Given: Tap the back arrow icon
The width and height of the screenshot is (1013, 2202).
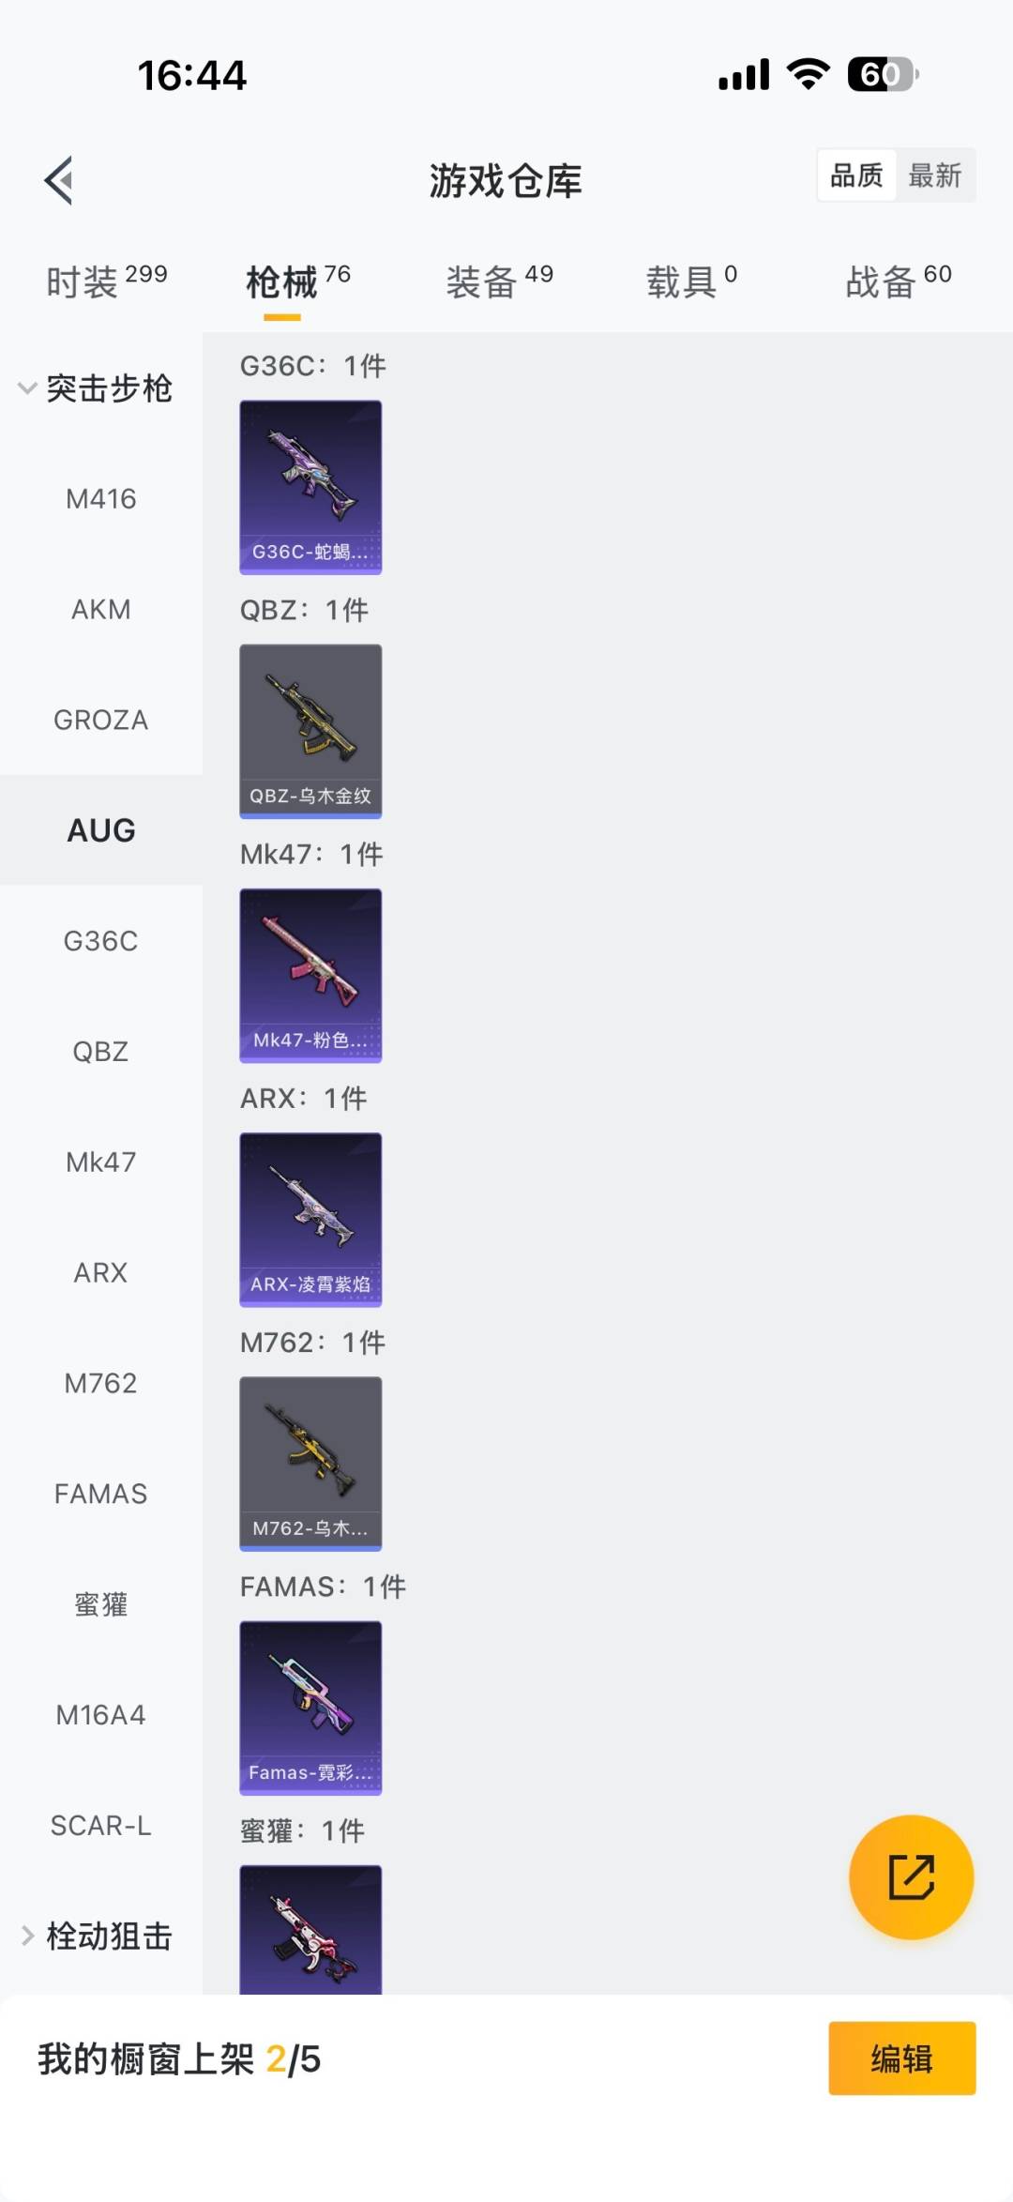Looking at the screenshot, I should pos(59,180).
